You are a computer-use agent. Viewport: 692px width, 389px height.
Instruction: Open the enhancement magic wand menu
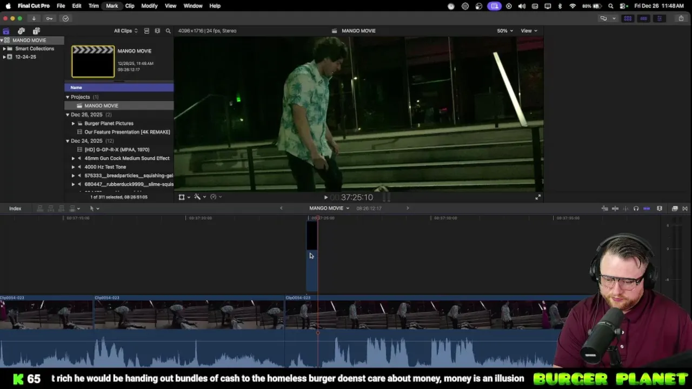199,197
